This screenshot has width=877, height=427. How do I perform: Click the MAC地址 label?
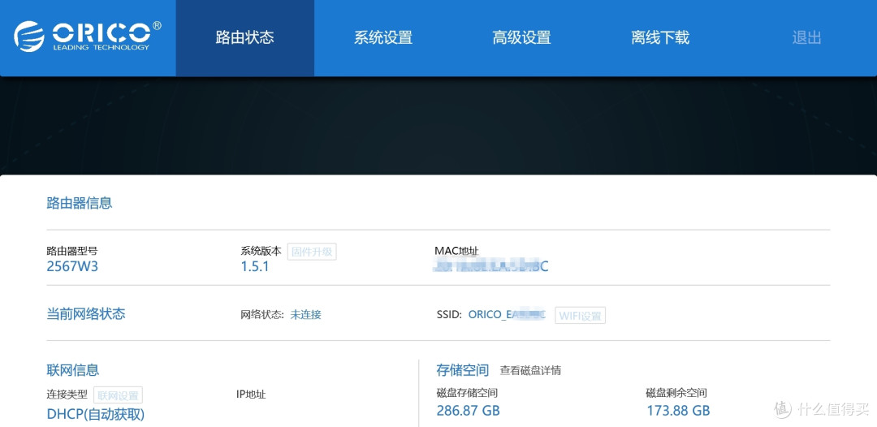click(457, 250)
